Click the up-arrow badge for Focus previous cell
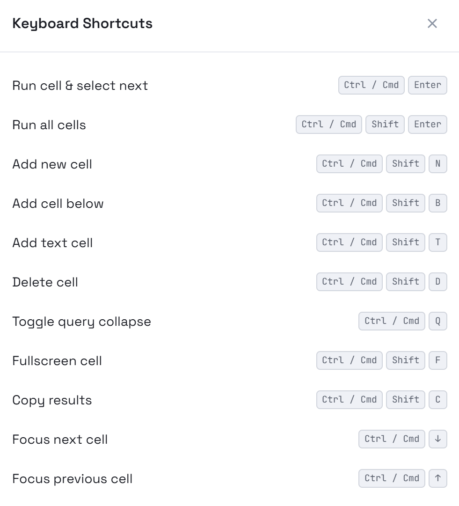Image resolution: width=459 pixels, height=506 pixels. point(438,478)
